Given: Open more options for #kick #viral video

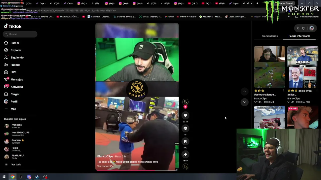Looking at the screenshot, I should pyautogui.click(x=317, y=91).
